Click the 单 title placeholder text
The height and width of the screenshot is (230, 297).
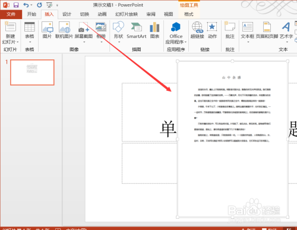(x=168, y=129)
